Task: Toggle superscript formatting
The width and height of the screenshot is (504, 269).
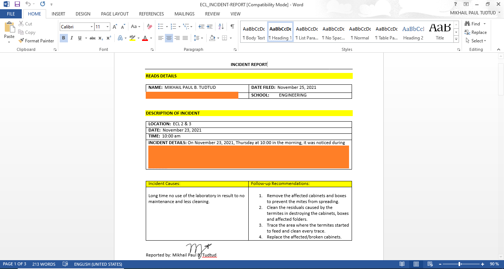Action: point(109,38)
